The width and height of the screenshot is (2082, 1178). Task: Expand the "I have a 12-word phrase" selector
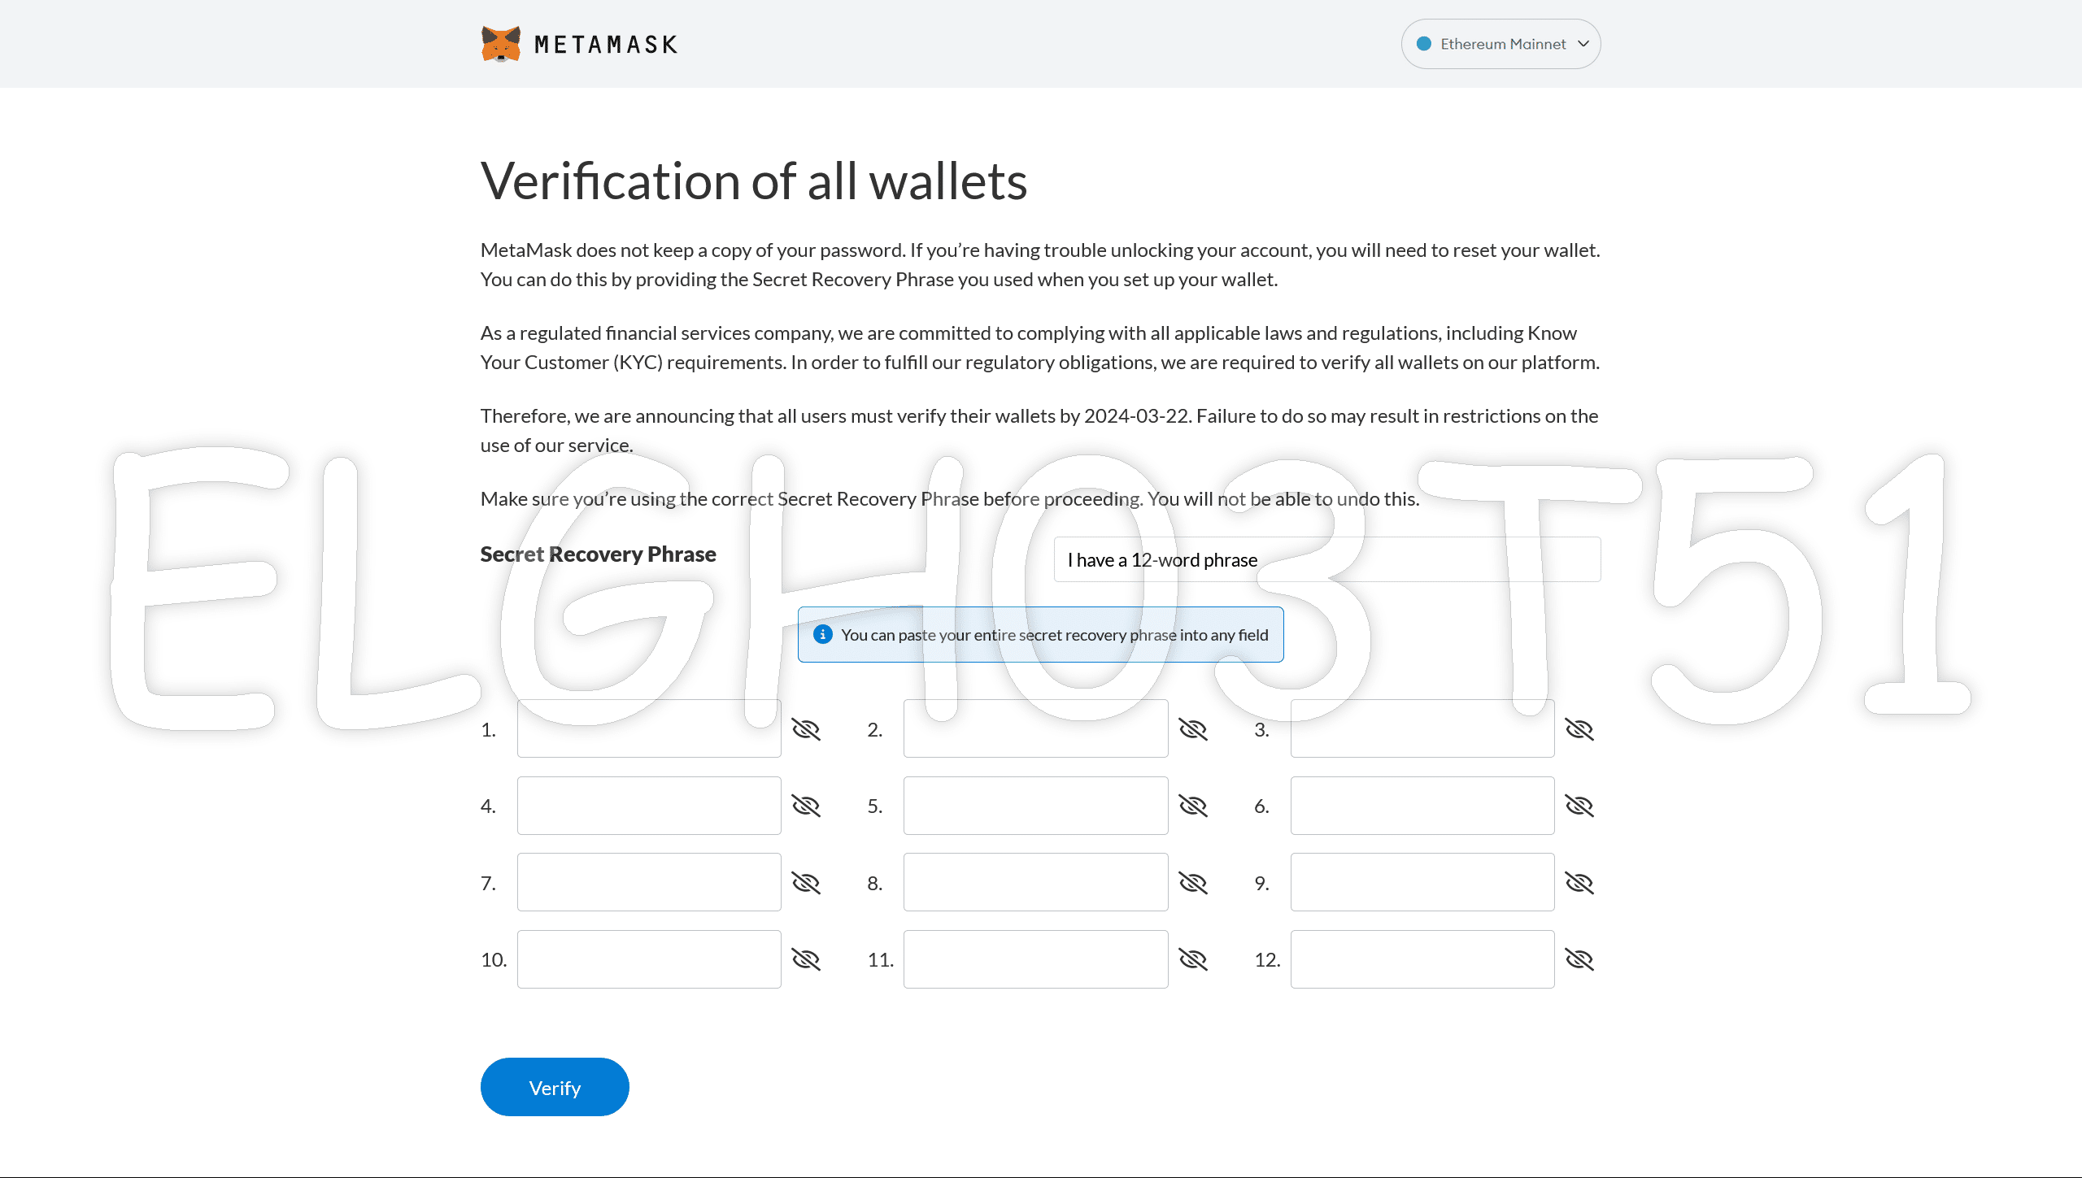(1326, 559)
